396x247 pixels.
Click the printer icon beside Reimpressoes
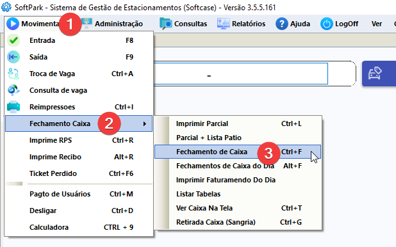click(x=13, y=107)
